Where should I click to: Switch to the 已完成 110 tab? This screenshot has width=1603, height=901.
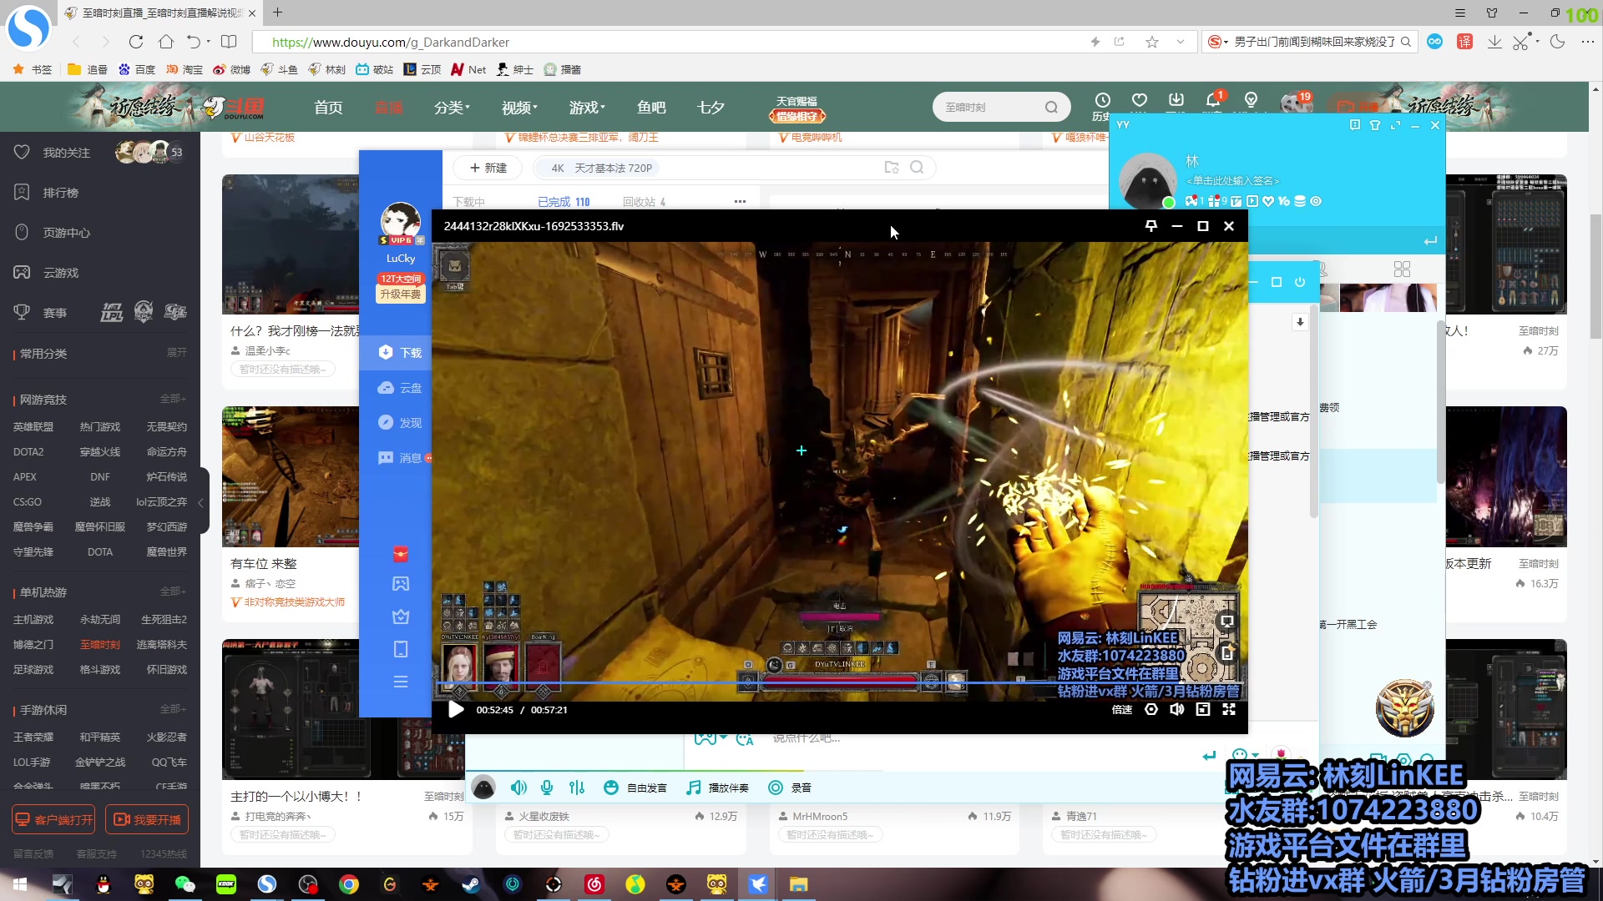coord(564,202)
